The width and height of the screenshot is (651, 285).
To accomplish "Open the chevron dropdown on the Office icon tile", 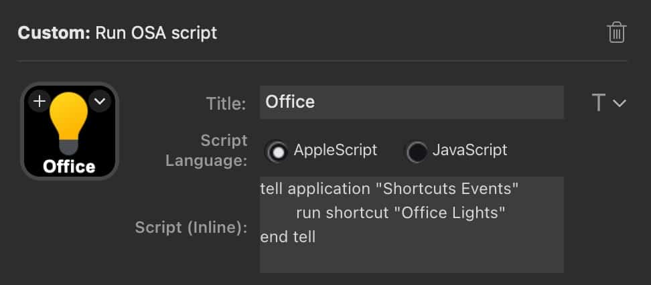I will coord(100,101).
